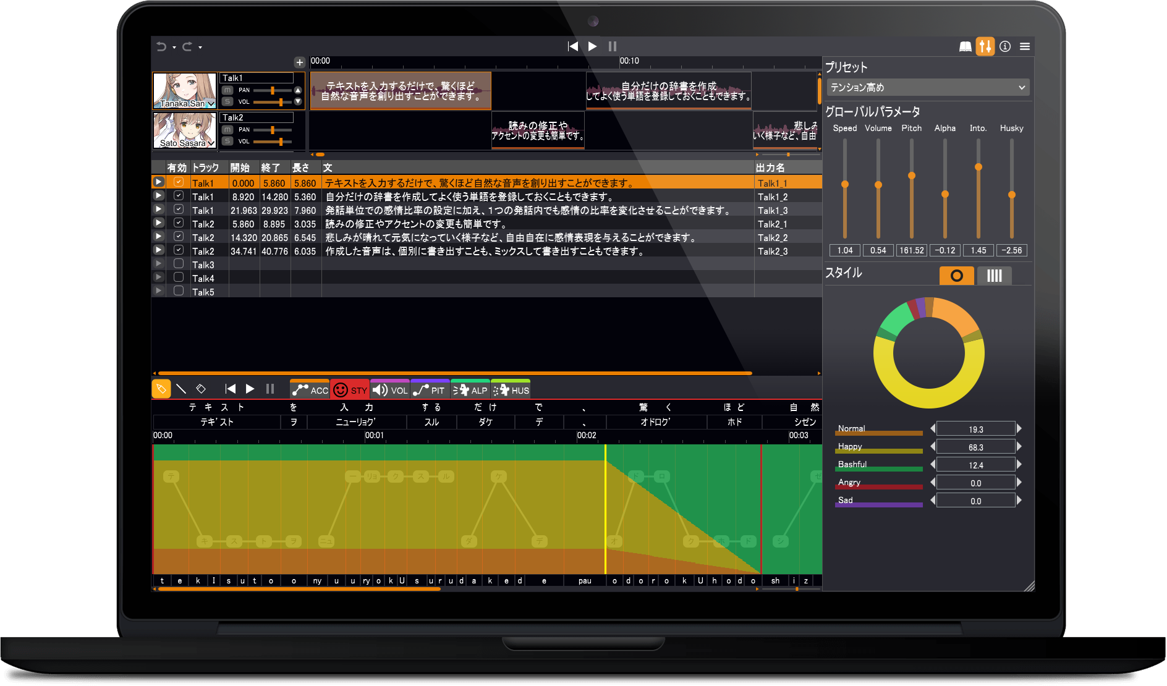Screen dimensions: 1167x686
Task: Click the Happy style value field
Action: click(x=975, y=447)
